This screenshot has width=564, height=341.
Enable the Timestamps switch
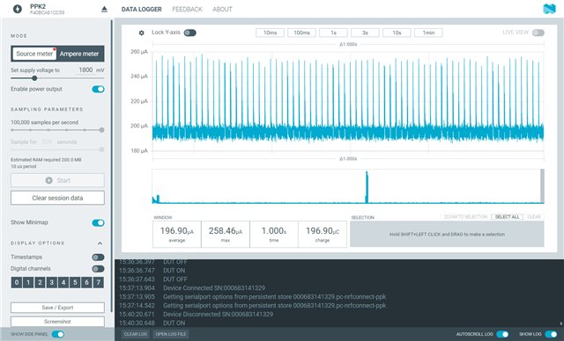pyautogui.click(x=98, y=258)
